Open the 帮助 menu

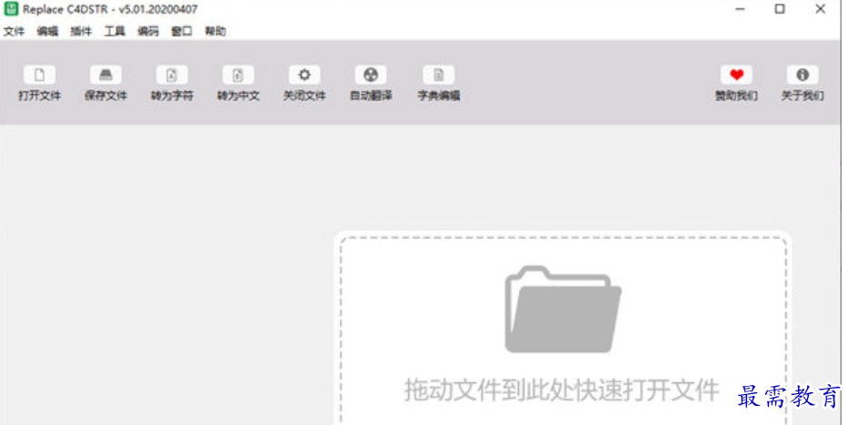pos(215,31)
